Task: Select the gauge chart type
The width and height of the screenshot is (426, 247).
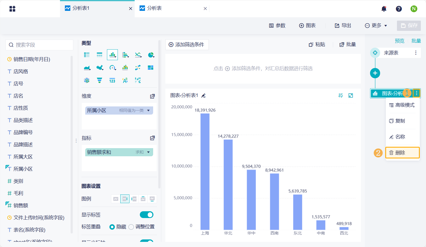Action: (x=112, y=68)
